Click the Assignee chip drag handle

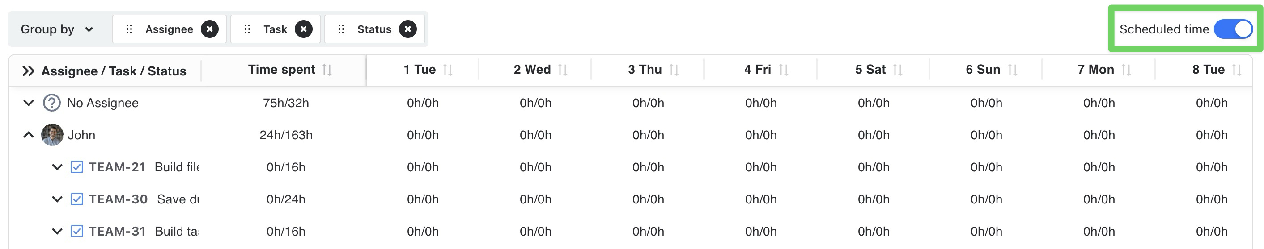point(129,29)
